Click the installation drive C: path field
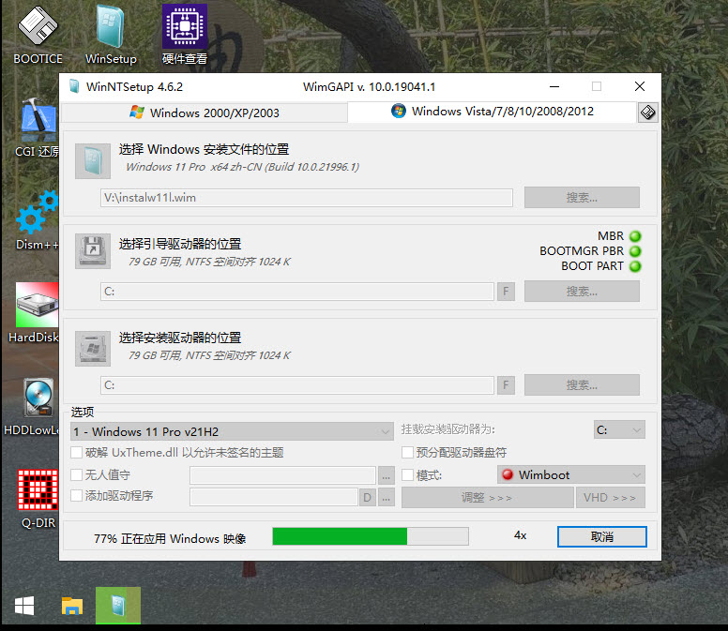The height and width of the screenshot is (631, 728). coord(297,385)
